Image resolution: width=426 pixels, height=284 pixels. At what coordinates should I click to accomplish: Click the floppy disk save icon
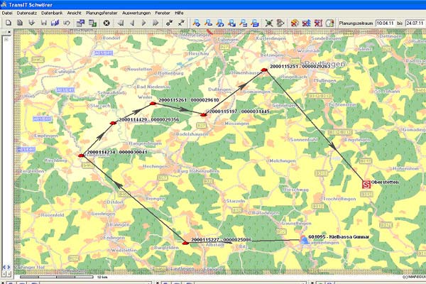click(43, 23)
